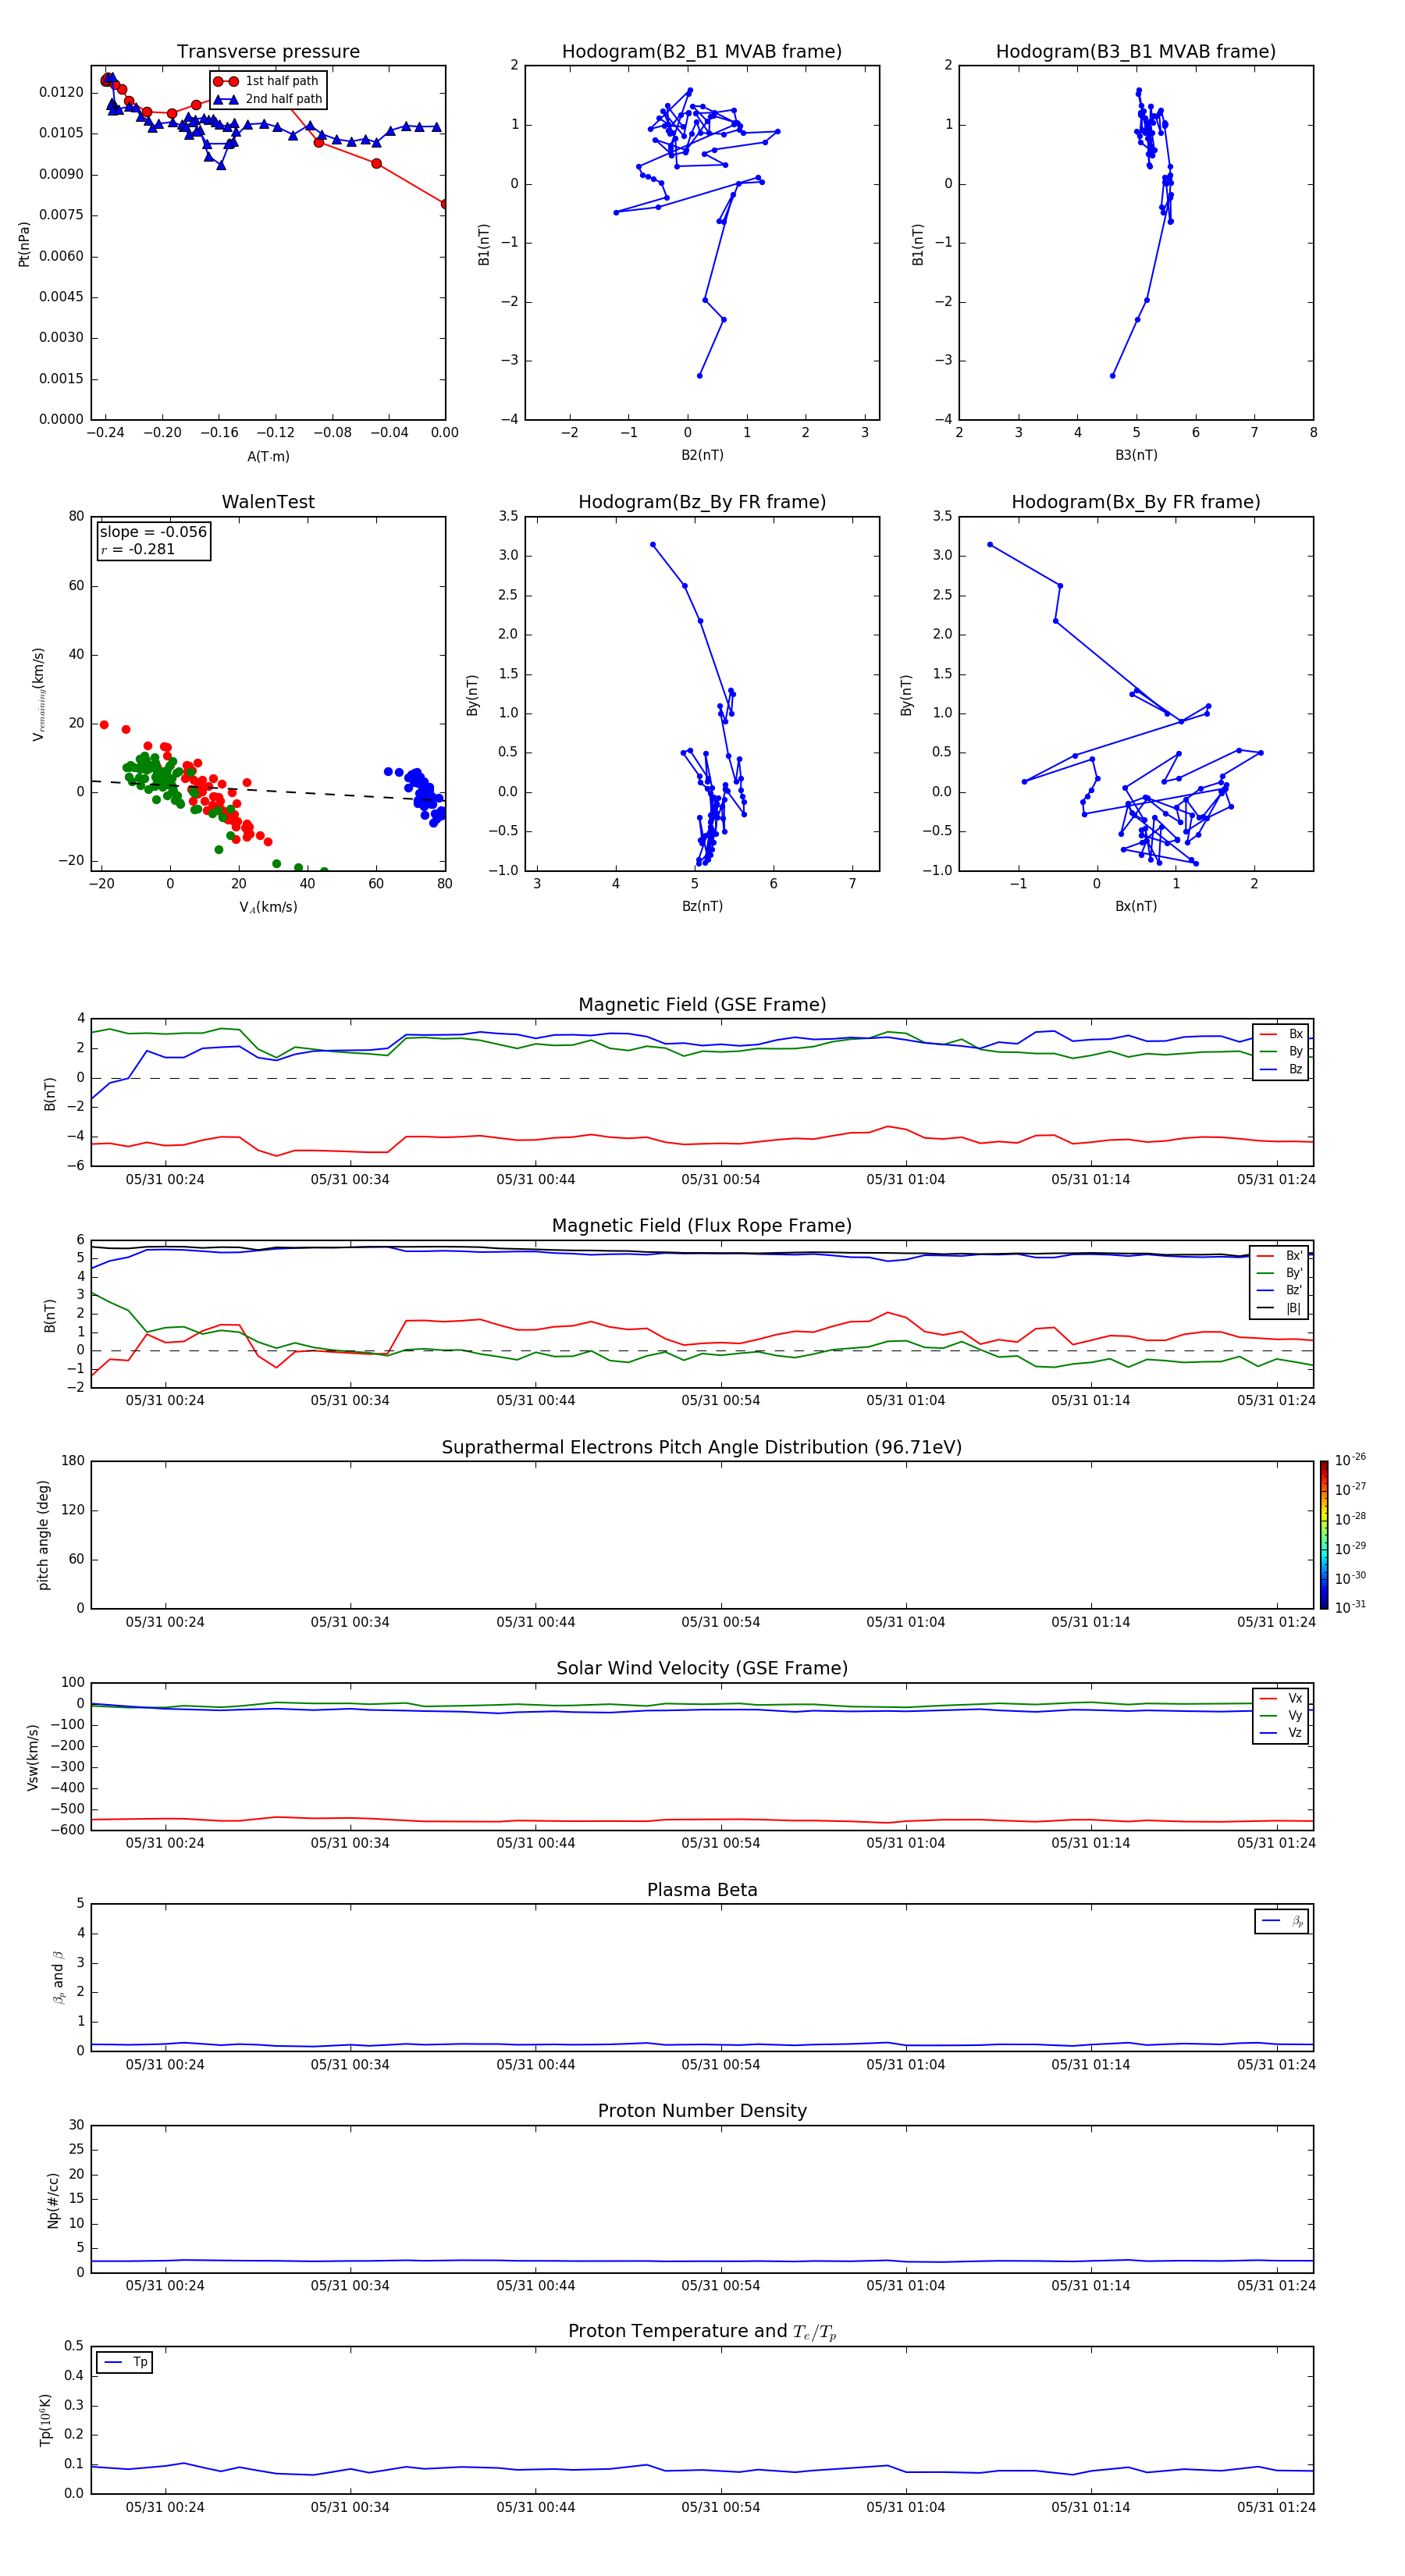Click B(nT) label of GSE magnetic field panel
This screenshot has width=1405, height=2576.
[x=50, y=1094]
